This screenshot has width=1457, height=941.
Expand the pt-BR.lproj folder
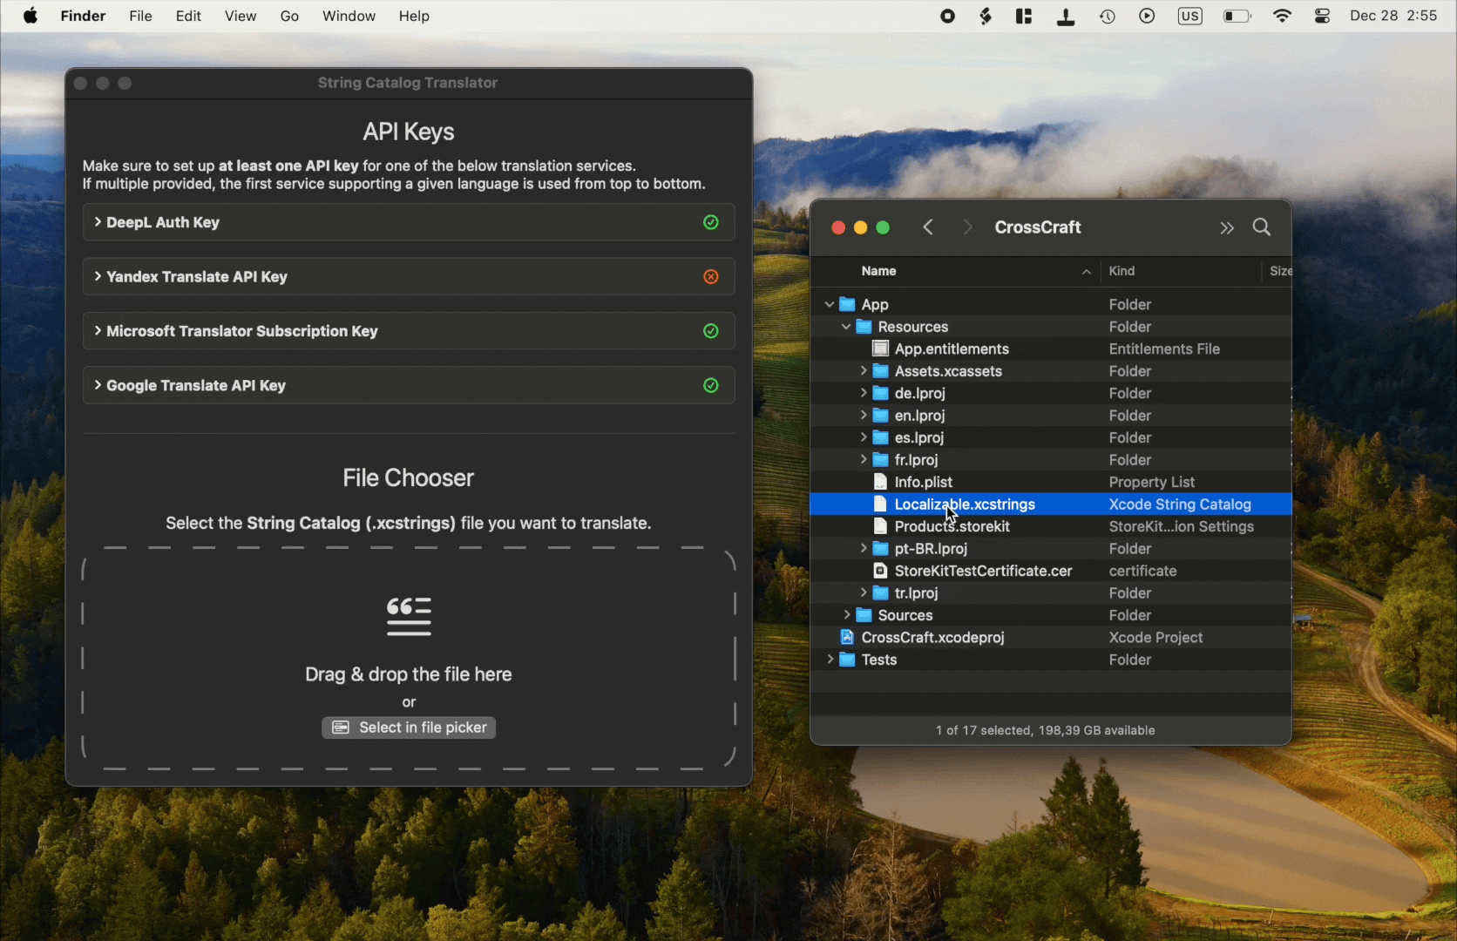(864, 548)
